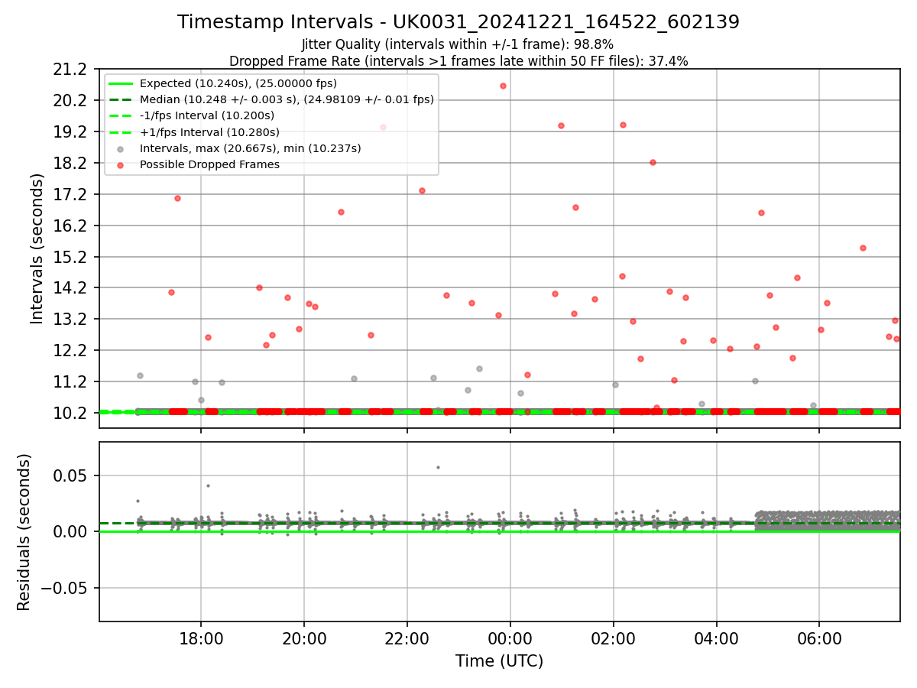The image size is (917, 688).
Task: Click legend entry '+1/fps Interval (10.280s)'
Action: click(209, 132)
